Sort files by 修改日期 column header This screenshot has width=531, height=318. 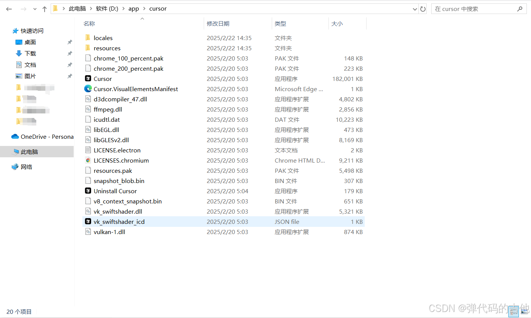click(218, 23)
